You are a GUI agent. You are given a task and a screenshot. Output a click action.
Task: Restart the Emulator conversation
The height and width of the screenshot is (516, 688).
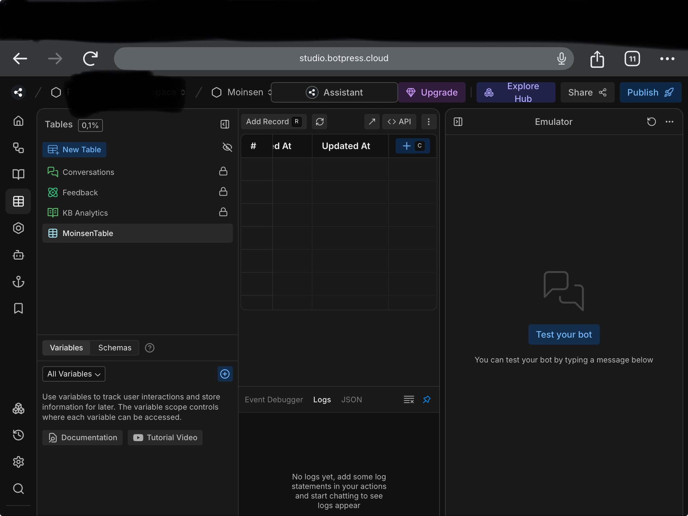click(x=651, y=122)
